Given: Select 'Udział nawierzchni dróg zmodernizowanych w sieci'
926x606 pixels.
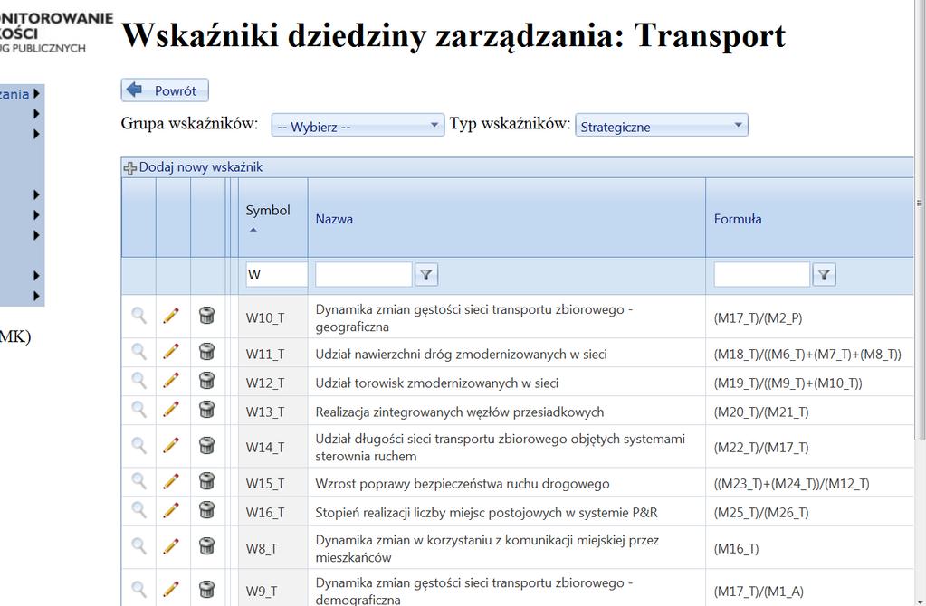Looking at the screenshot, I should (462, 354).
